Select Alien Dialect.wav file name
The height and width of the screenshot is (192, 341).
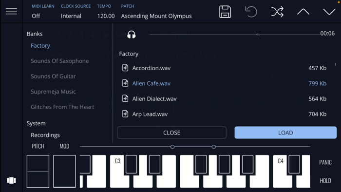coord(154,99)
